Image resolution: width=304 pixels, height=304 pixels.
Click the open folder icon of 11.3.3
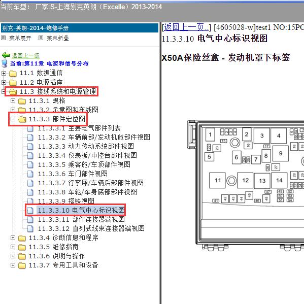[x=22, y=119]
